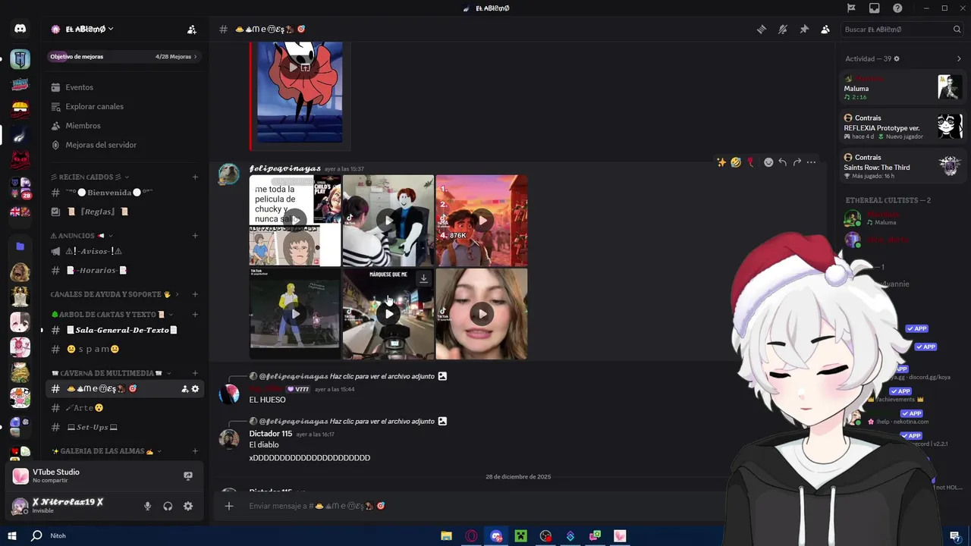Open the checkpoint flag icon in title bar
The image size is (971, 546).
[851, 8]
